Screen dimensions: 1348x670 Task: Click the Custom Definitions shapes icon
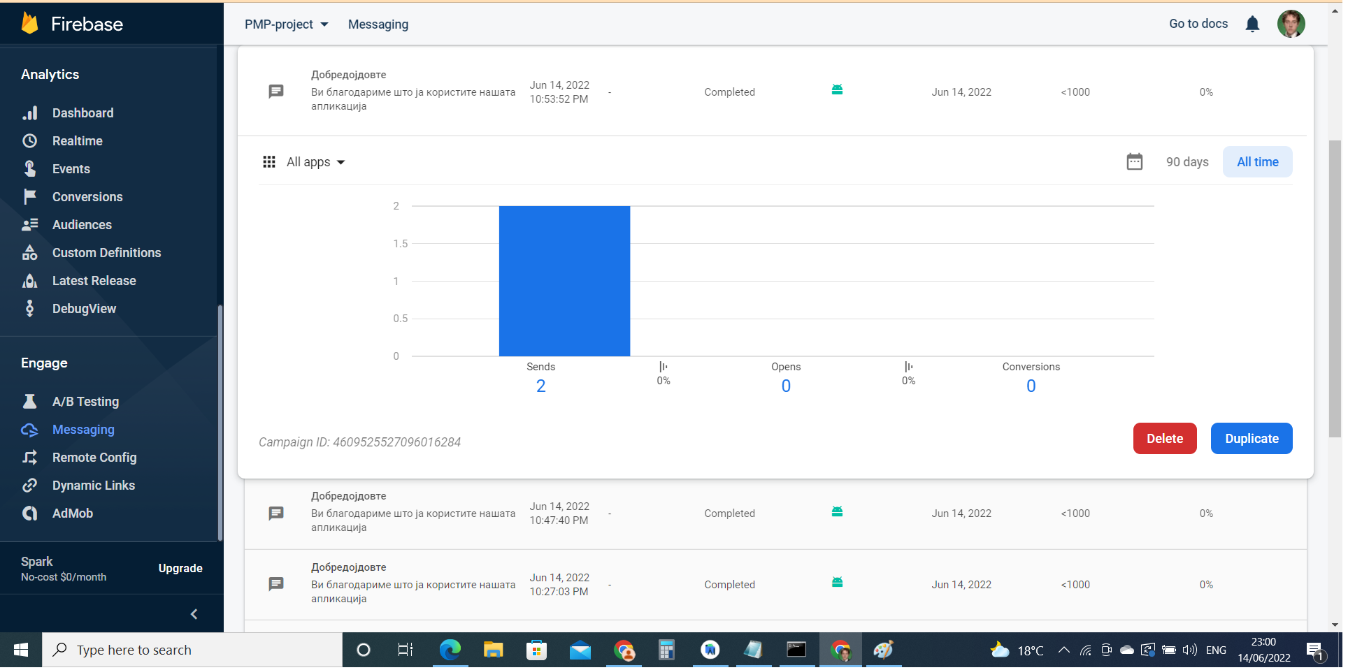click(x=29, y=253)
